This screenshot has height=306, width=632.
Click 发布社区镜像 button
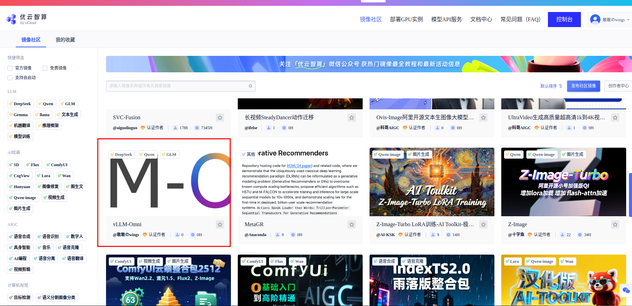tap(584, 86)
